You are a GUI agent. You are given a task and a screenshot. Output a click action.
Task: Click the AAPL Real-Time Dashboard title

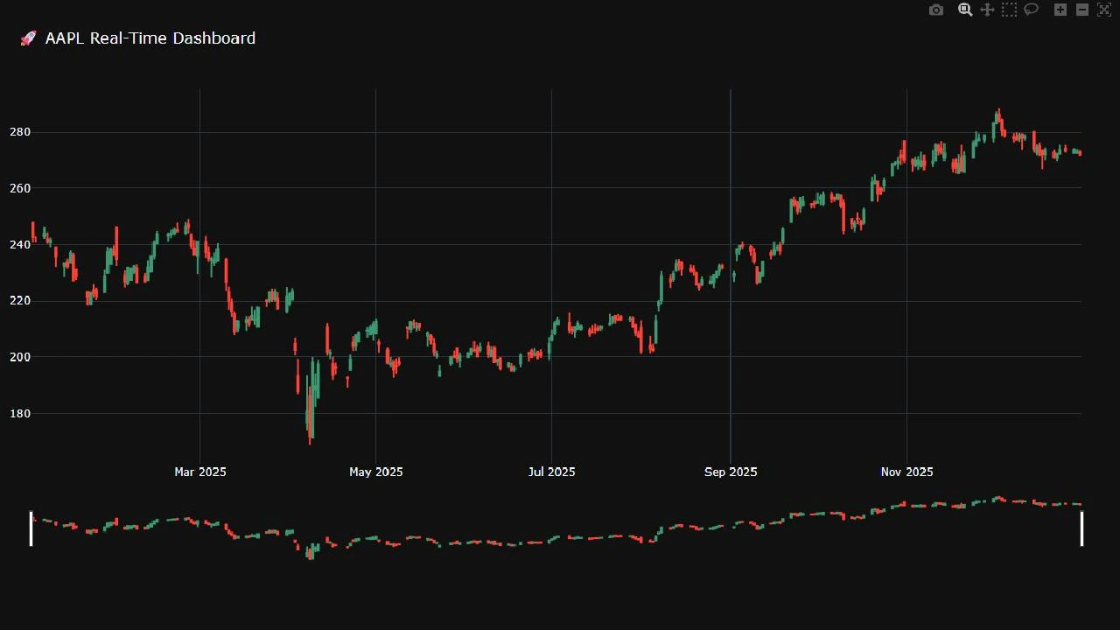click(150, 38)
